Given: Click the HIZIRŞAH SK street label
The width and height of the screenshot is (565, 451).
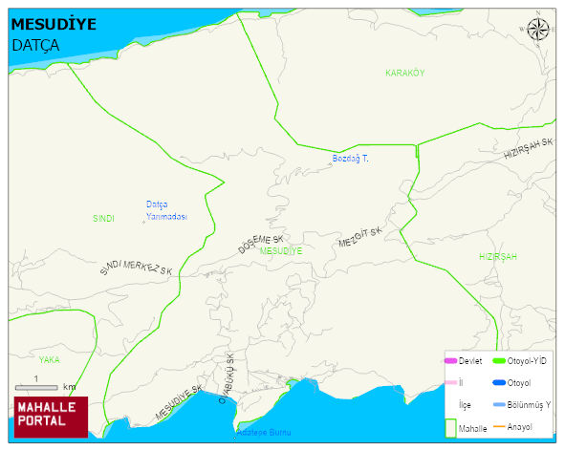Looking at the screenshot, I should pyautogui.click(x=528, y=148).
